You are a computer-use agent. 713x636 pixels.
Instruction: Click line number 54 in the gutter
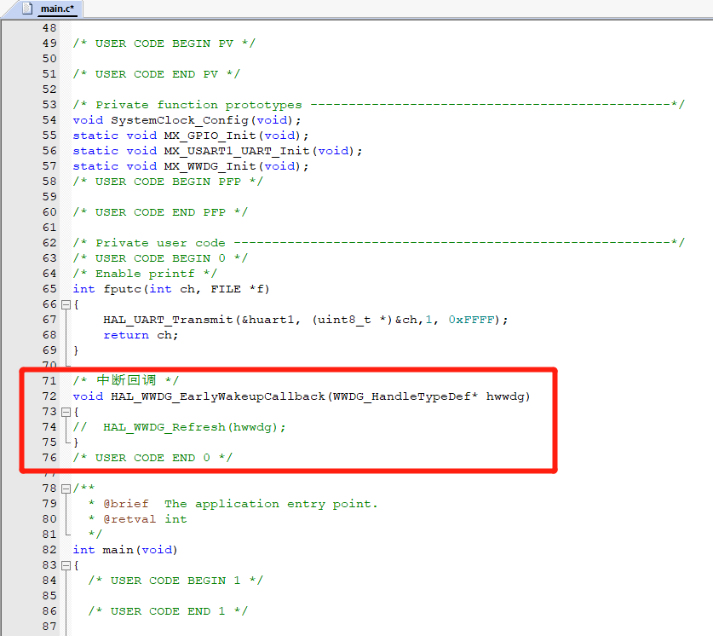(x=49, y=120)
